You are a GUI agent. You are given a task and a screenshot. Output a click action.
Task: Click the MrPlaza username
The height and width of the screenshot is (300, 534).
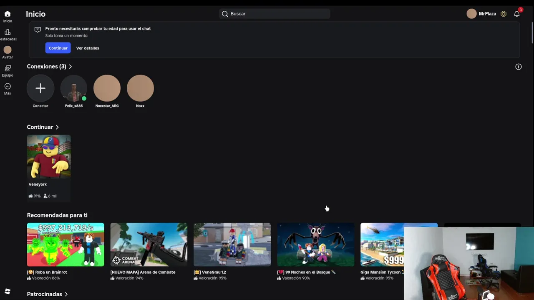pyautogui.click(x=487, y=14)
